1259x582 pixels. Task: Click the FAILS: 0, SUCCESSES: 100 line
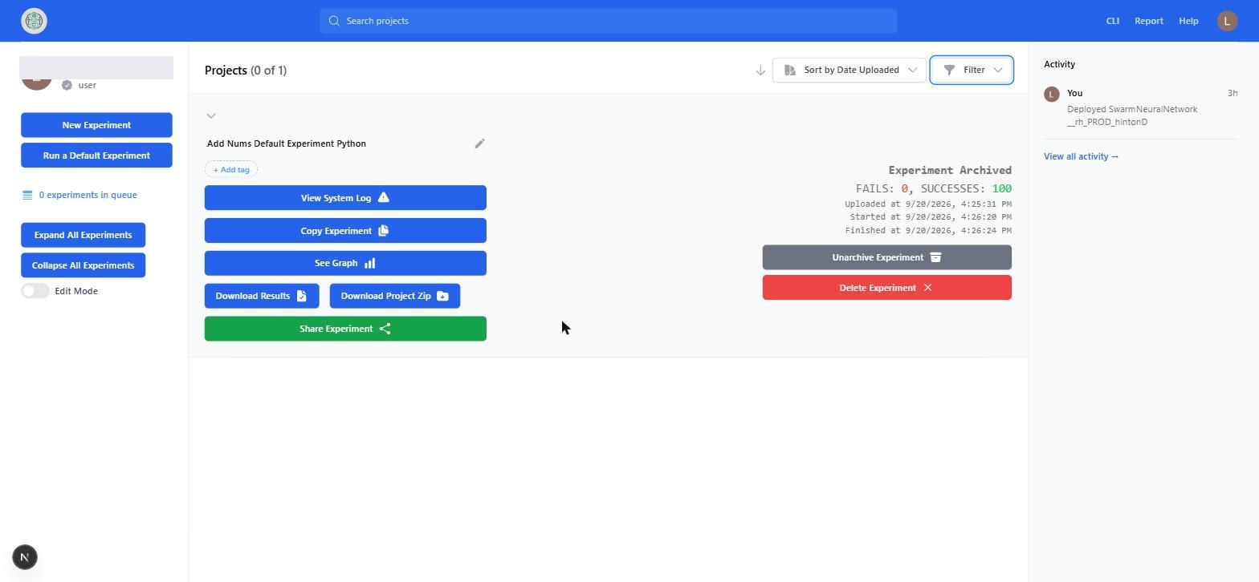coord(934,188)
